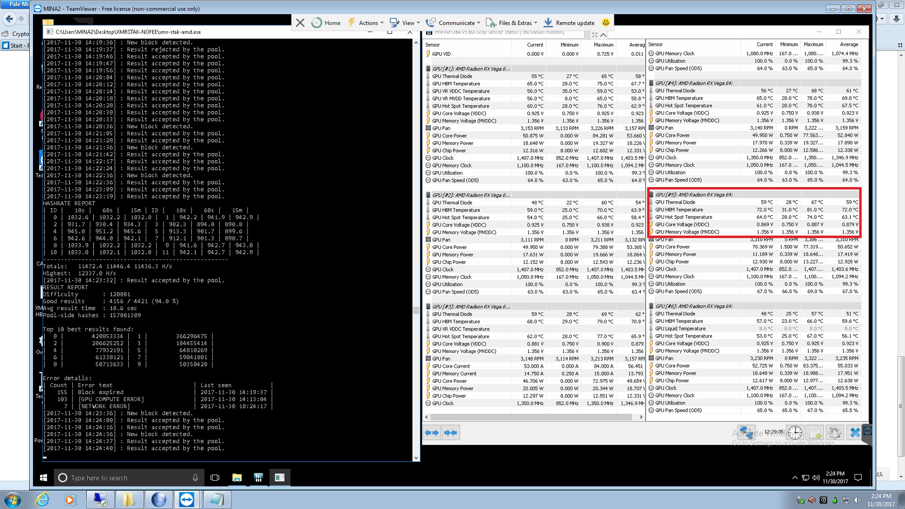Open the remote Action Center notification icon
This screenshot has width=905, height=509.
(x=858, y=477)
